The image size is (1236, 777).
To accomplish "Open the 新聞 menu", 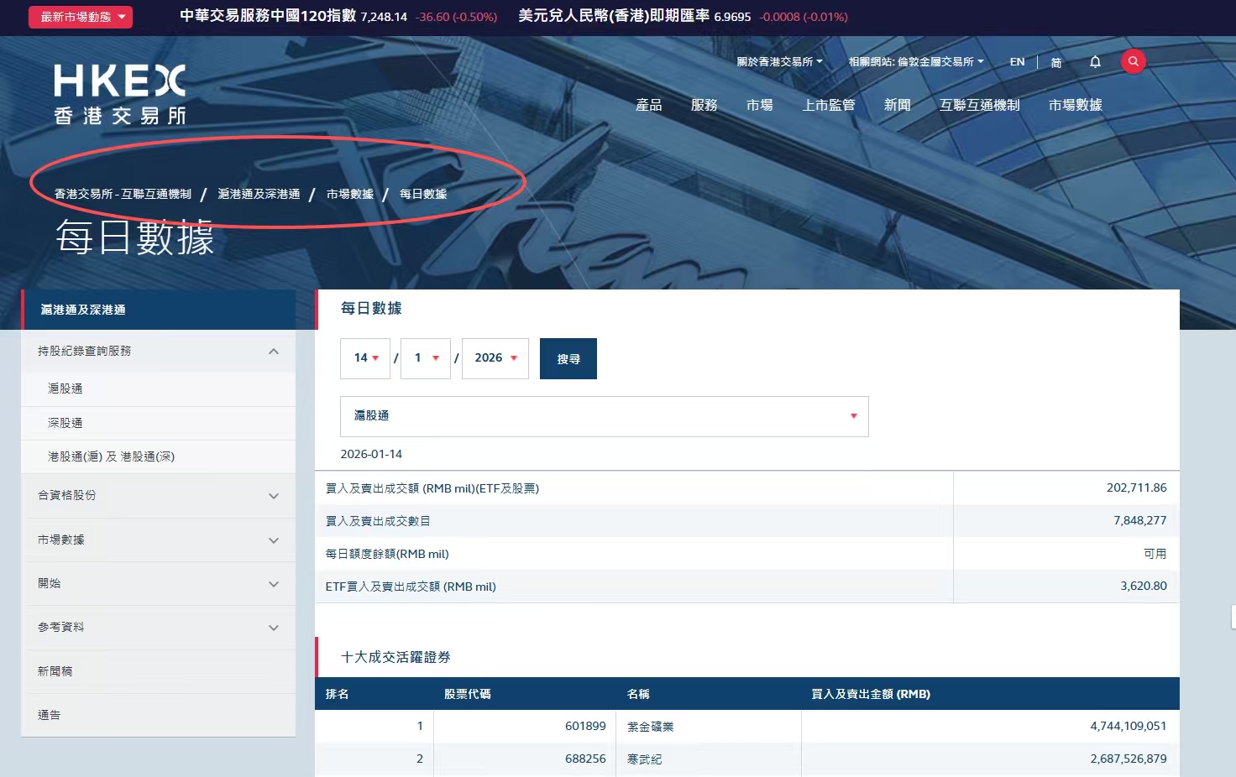I will [x=897, y=105].
